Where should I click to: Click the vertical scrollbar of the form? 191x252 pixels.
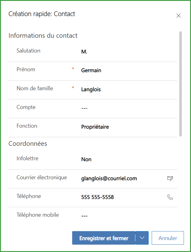(181, 83)
